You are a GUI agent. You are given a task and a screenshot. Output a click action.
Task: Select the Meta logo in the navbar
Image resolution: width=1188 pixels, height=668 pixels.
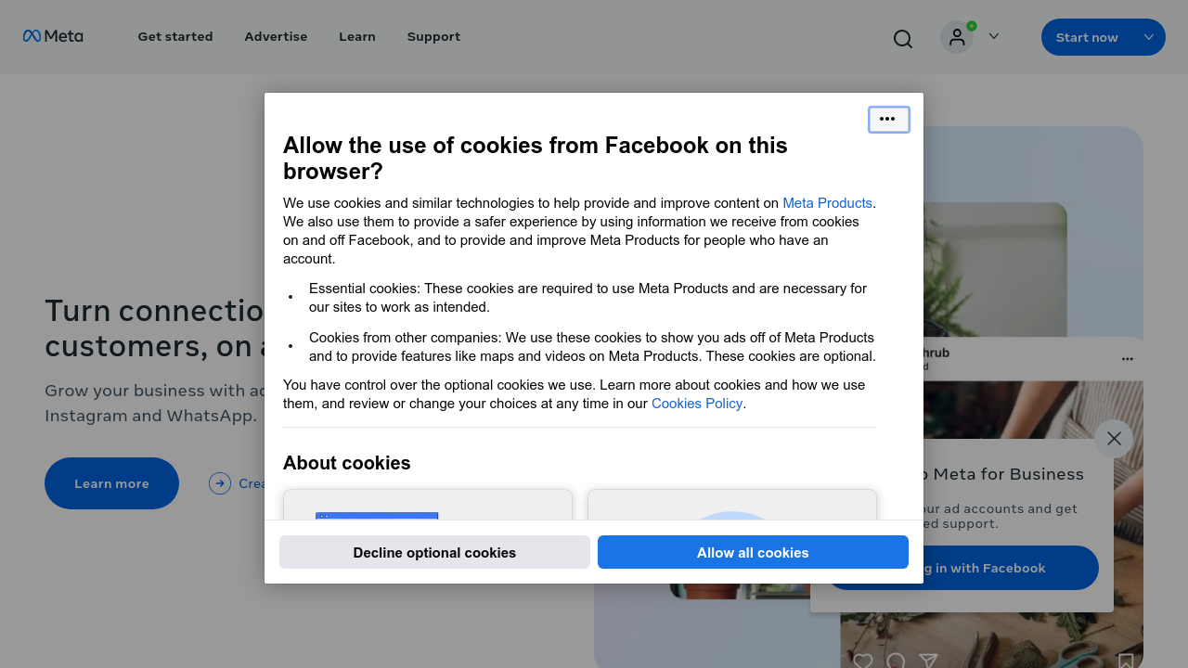coord(53,36)
